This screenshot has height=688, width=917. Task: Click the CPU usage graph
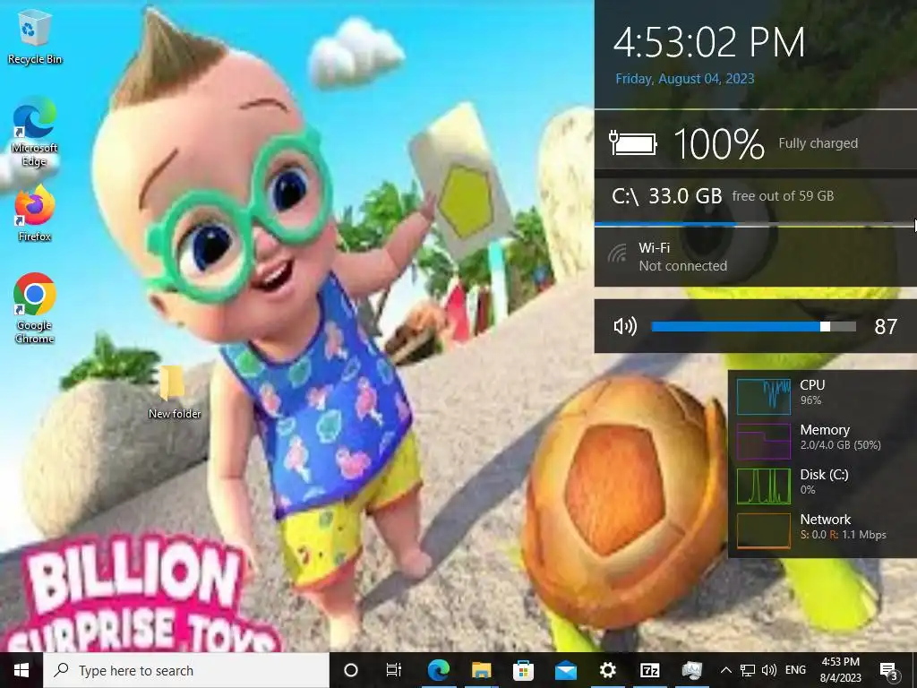(763, 396)
